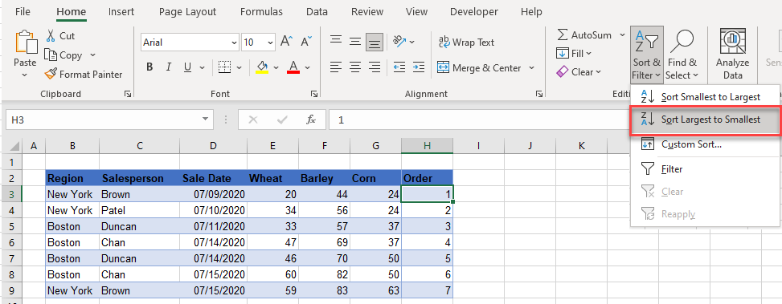Open the Name Box dropdown arrow

tap(205, 120)
